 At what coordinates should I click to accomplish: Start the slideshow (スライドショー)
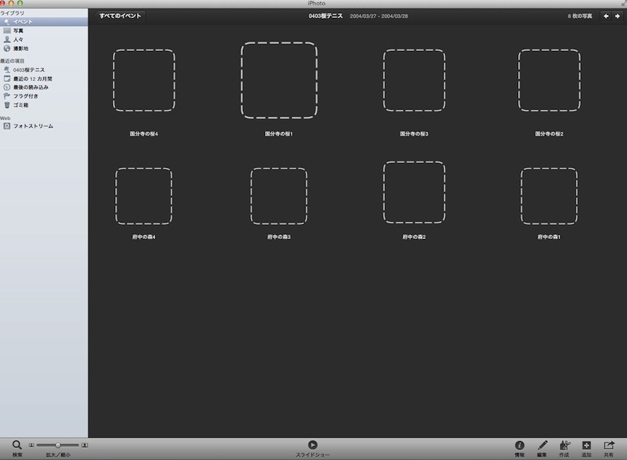coord(313,445)
